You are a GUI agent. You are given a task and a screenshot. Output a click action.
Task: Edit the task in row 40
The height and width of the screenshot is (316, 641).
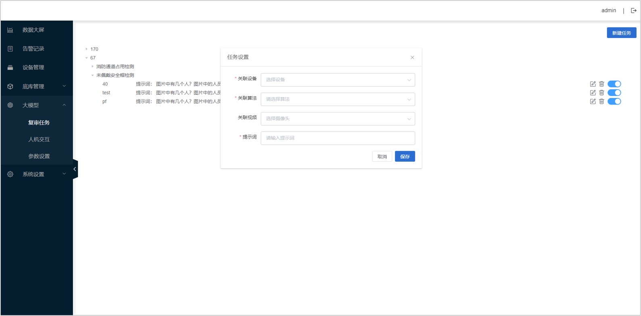pos(593,84)
